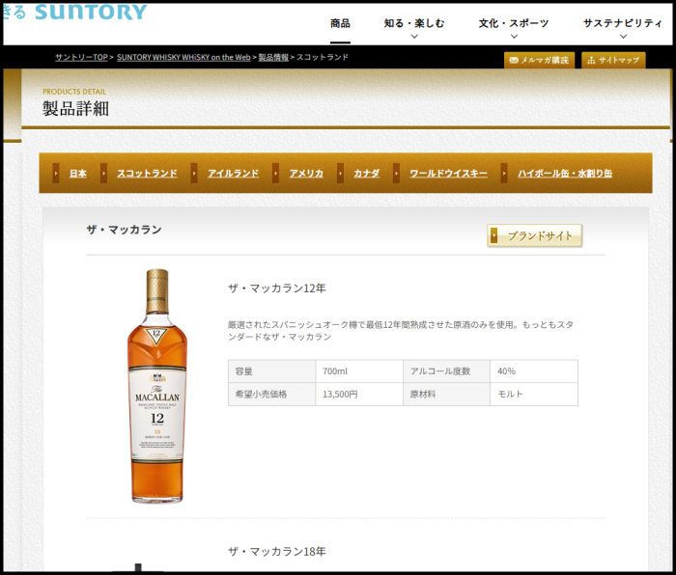Viewport: 676px width, 575px height.
Task: Go to サントリーTOP breadcrumb link
Action: coord(81,58)
